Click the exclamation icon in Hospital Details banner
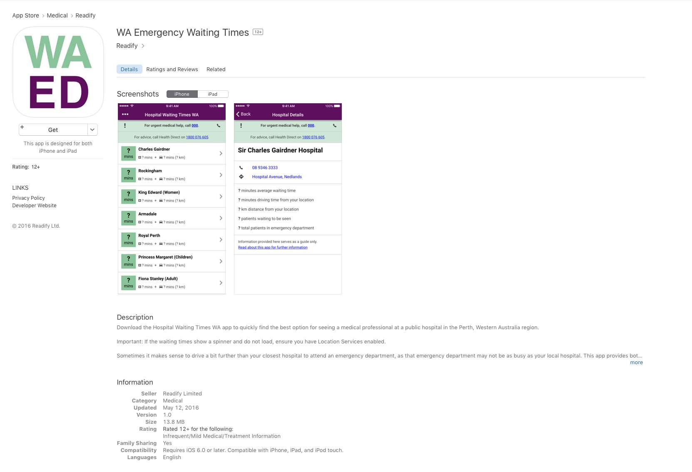This screenshot has height=472, width=692. click(x=241, y=125)
